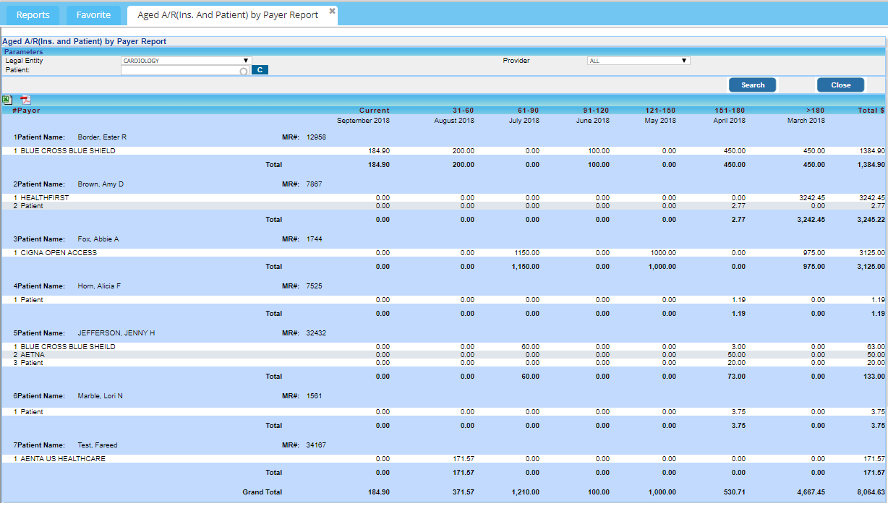Select the AETNA payer row under Jefferson
This screenshot has height=506, width=888.
[x=33, y=355]
